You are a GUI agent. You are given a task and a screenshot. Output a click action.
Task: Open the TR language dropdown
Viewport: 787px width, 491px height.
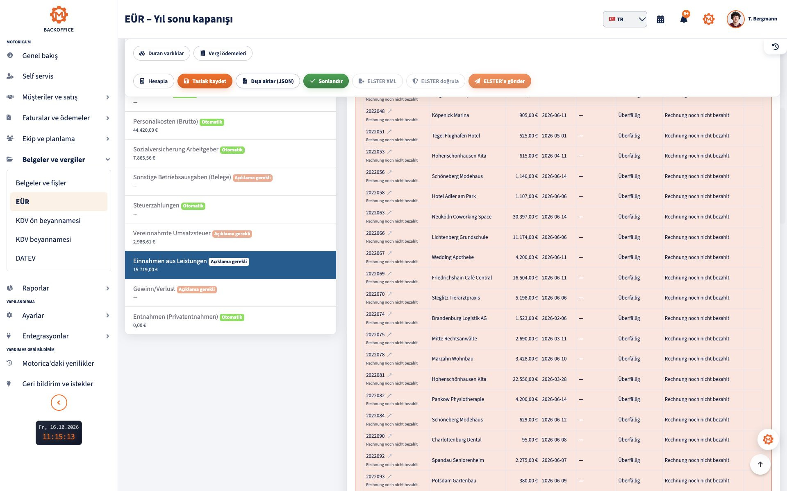click(x=625, y=19)
